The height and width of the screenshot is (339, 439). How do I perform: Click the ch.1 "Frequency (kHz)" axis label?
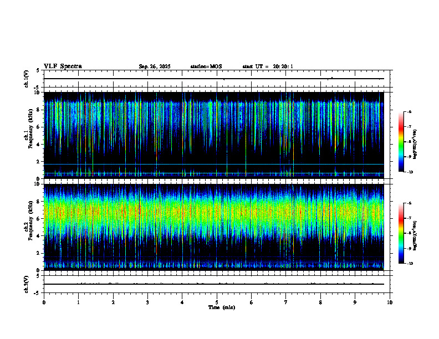tap(32, 129)
